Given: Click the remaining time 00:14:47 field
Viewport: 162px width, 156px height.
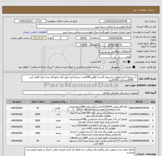Looking at the screenshot, I should click(x=39, y=38).
